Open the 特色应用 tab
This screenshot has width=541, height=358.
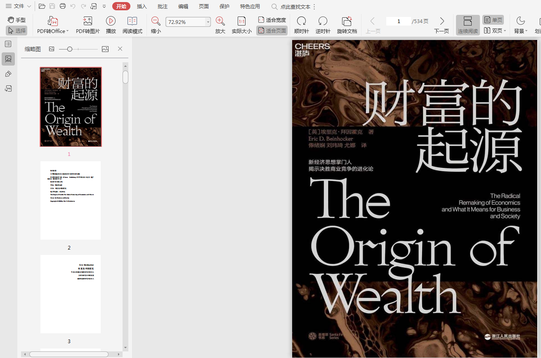250,6
